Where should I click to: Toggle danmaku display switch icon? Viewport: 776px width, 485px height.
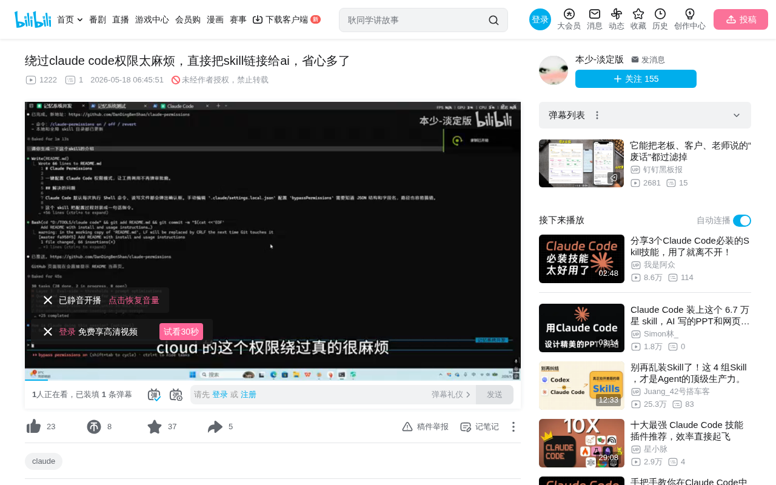click(154, 395)
